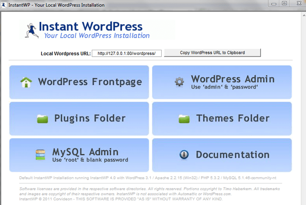
Task: Open Plugins Folder via its label
Action: point(90,119)
